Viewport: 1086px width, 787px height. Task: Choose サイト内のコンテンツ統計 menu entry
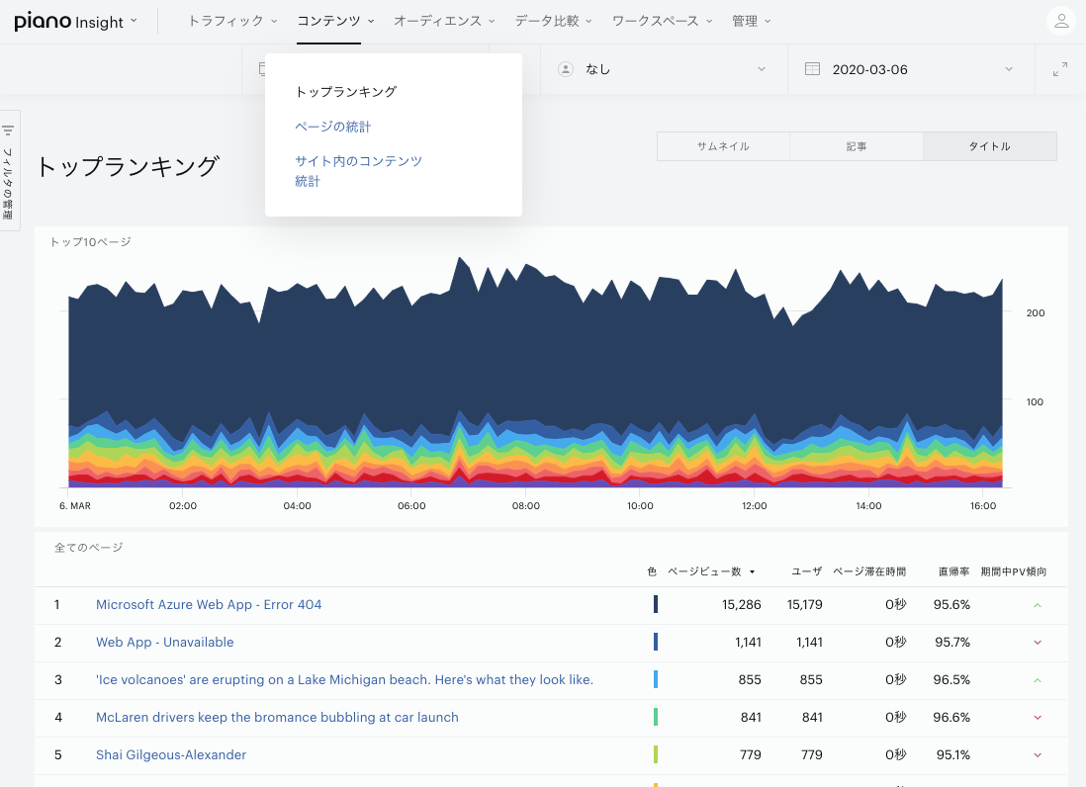tap(358, 171)
